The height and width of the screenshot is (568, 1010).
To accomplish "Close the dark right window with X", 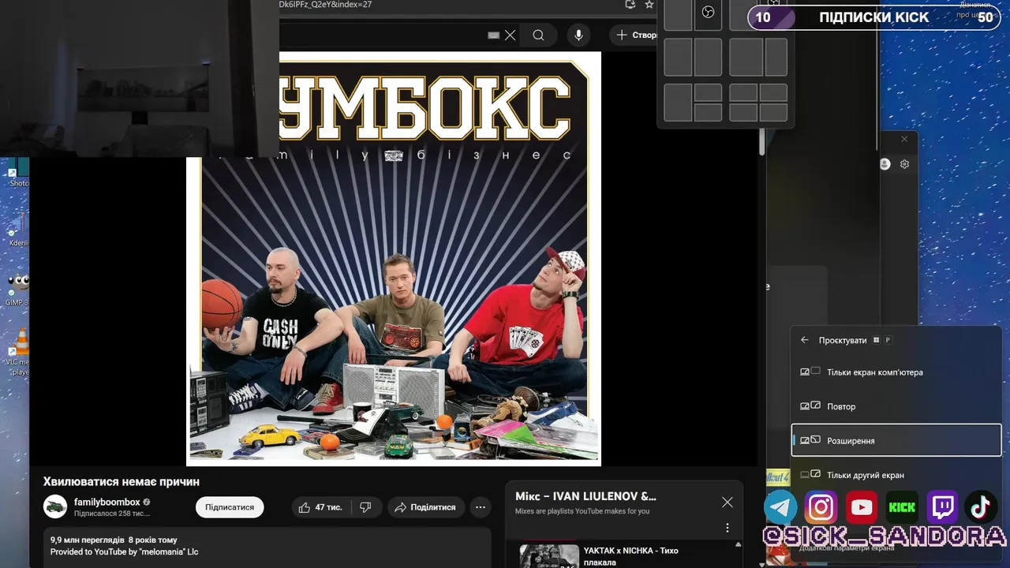I will coord(904,139).
